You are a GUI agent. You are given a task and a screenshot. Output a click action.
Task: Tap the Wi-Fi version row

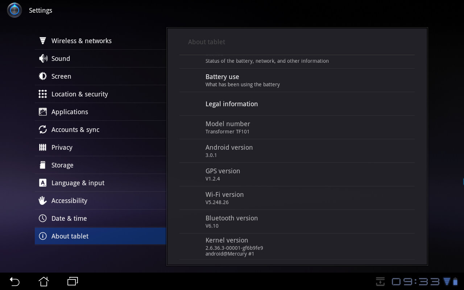point(297,198)
